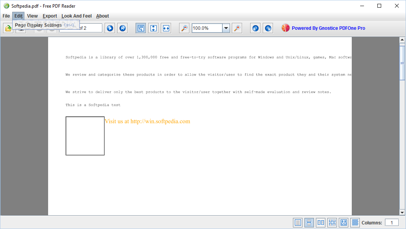Image resolution: width=406 pixels, height=229 pixels.
Task: Click the line starting "We strive to deliver"
Action: [x=198, y=92]
